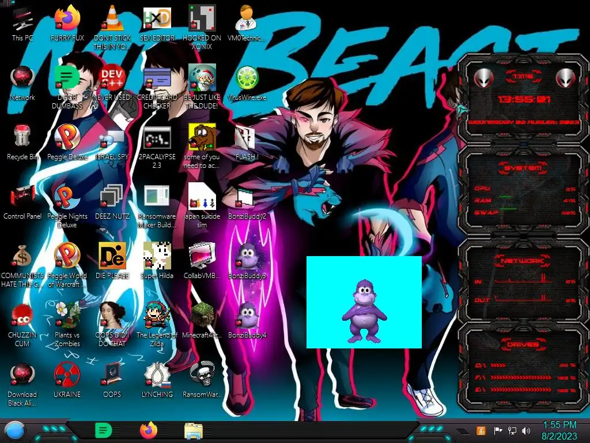Open the Super Hilda game shortcut
This screenshot has width=590, height=443.
click(x=157, y=261)
